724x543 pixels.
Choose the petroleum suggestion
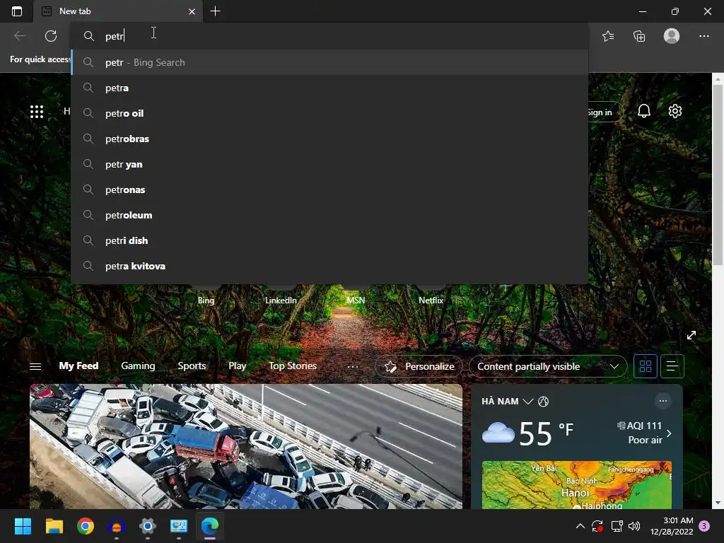click(x=329, y=215)
